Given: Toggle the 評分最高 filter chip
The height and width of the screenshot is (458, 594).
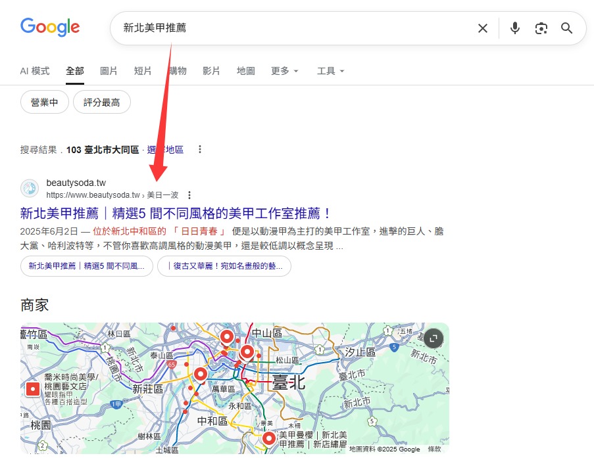Looking at the screenshot, I should tap(102, 103).
